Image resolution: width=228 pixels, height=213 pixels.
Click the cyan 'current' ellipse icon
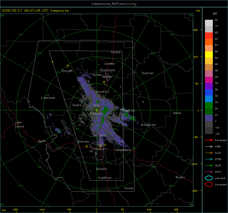(209, 178)
